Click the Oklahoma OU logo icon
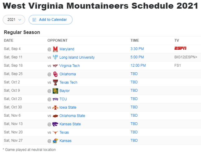Viewport: 201px width, 153px height. 55,74
